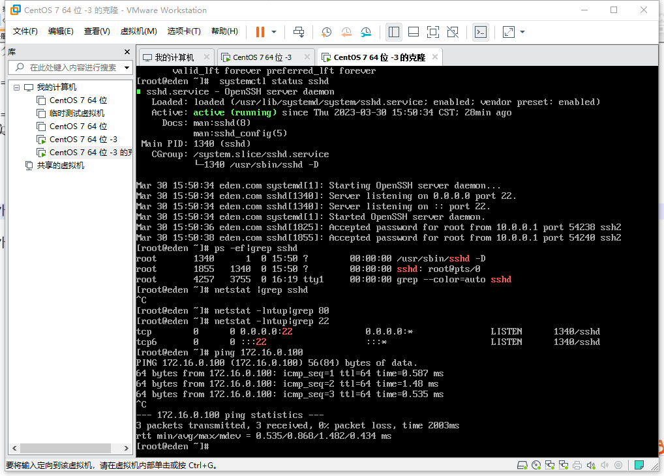
Task: Switch to Unity mode icon
Action: pyautogui.click(x=453, y=32)
